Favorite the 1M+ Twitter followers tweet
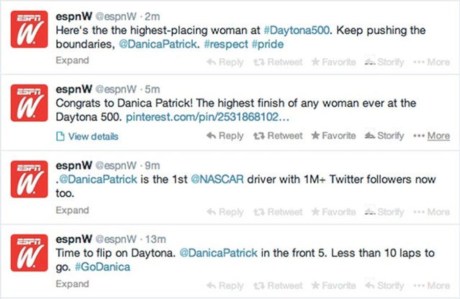Image resolution: width=460 pixels, height=299 pixels. [x=334, y=212]
